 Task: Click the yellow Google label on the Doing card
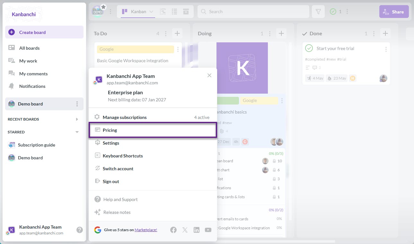259,101
